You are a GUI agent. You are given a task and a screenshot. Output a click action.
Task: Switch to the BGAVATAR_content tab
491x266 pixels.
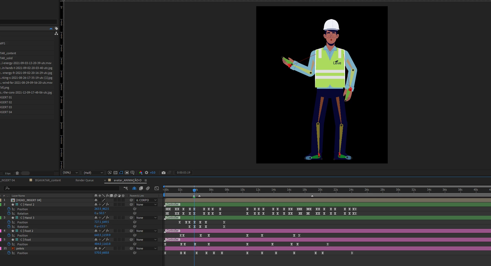48,180
